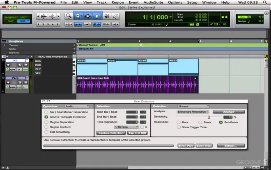Open 1/16 Note dropdown
The width and height of the screenshot is (271, 170).
126,127
